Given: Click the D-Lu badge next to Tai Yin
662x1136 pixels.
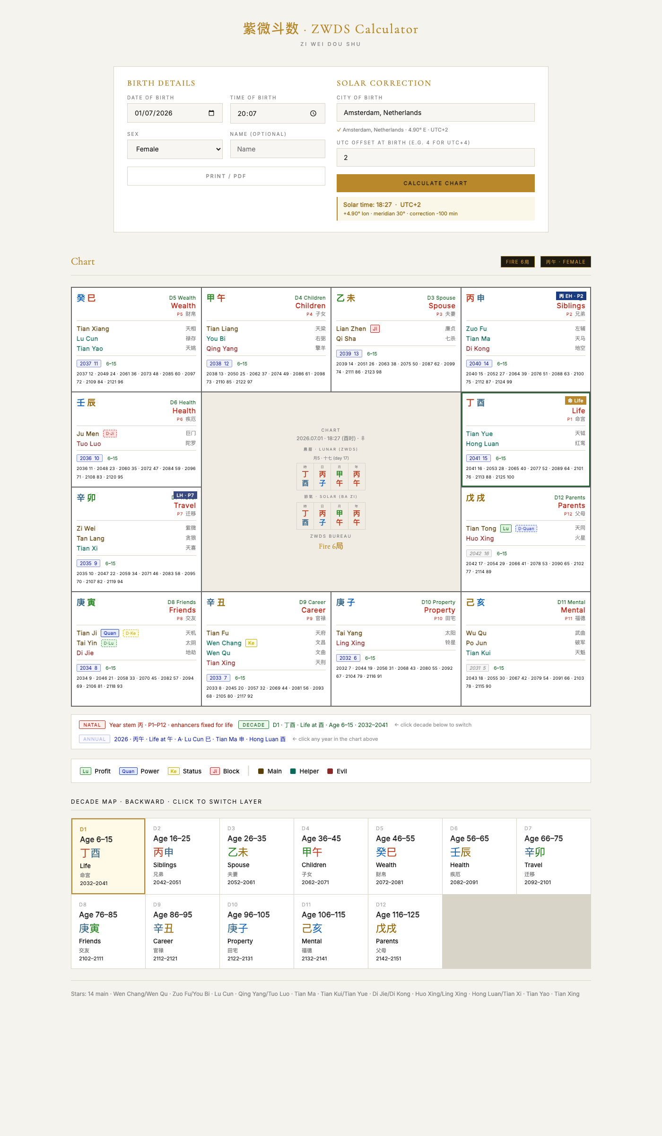Looking at the screenshot, I should pyautogui.click(x=109, y=643).
